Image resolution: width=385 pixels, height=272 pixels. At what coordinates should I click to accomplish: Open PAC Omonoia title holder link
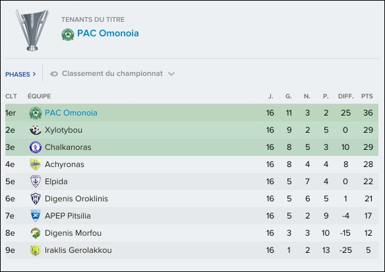pyautogui.click(x=108, y=34)
